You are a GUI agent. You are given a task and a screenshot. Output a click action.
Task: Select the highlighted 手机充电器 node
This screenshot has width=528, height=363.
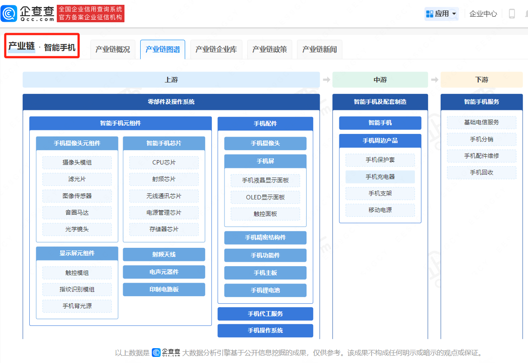coord(380,177)
